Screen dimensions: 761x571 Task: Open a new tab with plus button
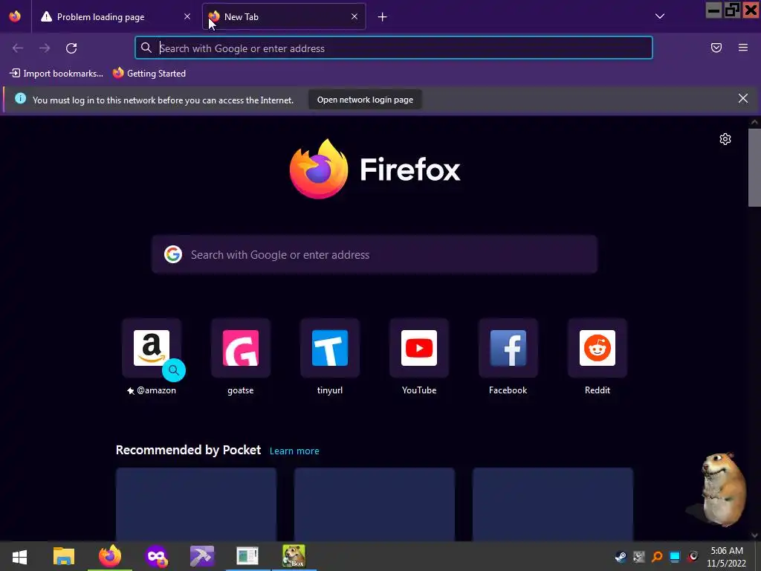(x=383, y=17)
